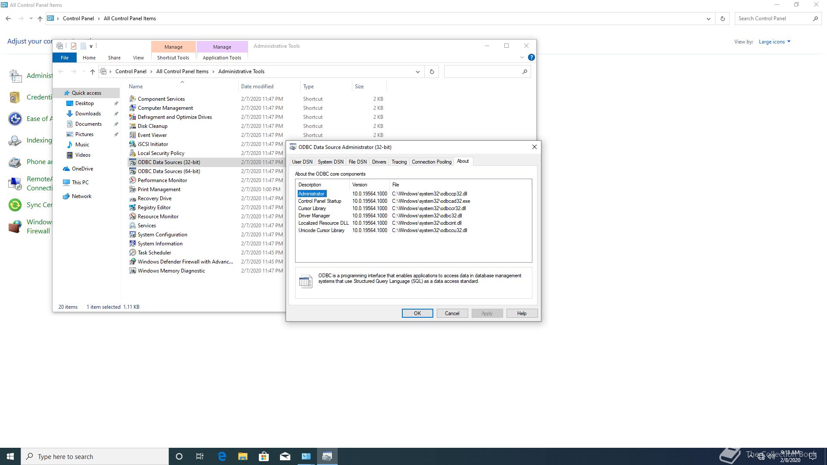Open Computer Management shortcut icon

(x=133, y=108)
